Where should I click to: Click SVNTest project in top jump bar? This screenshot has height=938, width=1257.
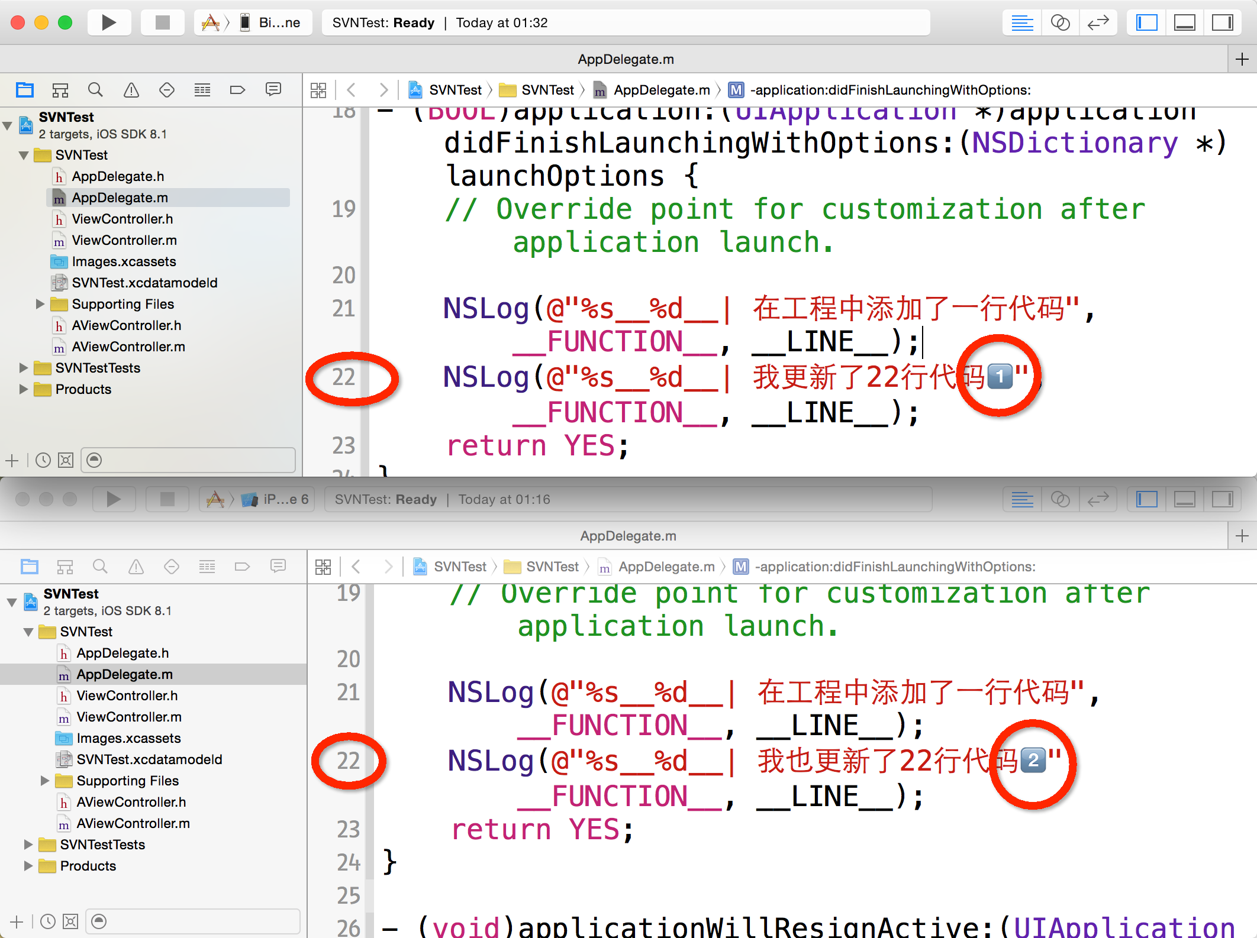[x=446, y=90]
